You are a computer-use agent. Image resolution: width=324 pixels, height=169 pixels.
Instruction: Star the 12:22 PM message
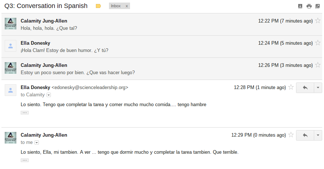pos(318,21)
